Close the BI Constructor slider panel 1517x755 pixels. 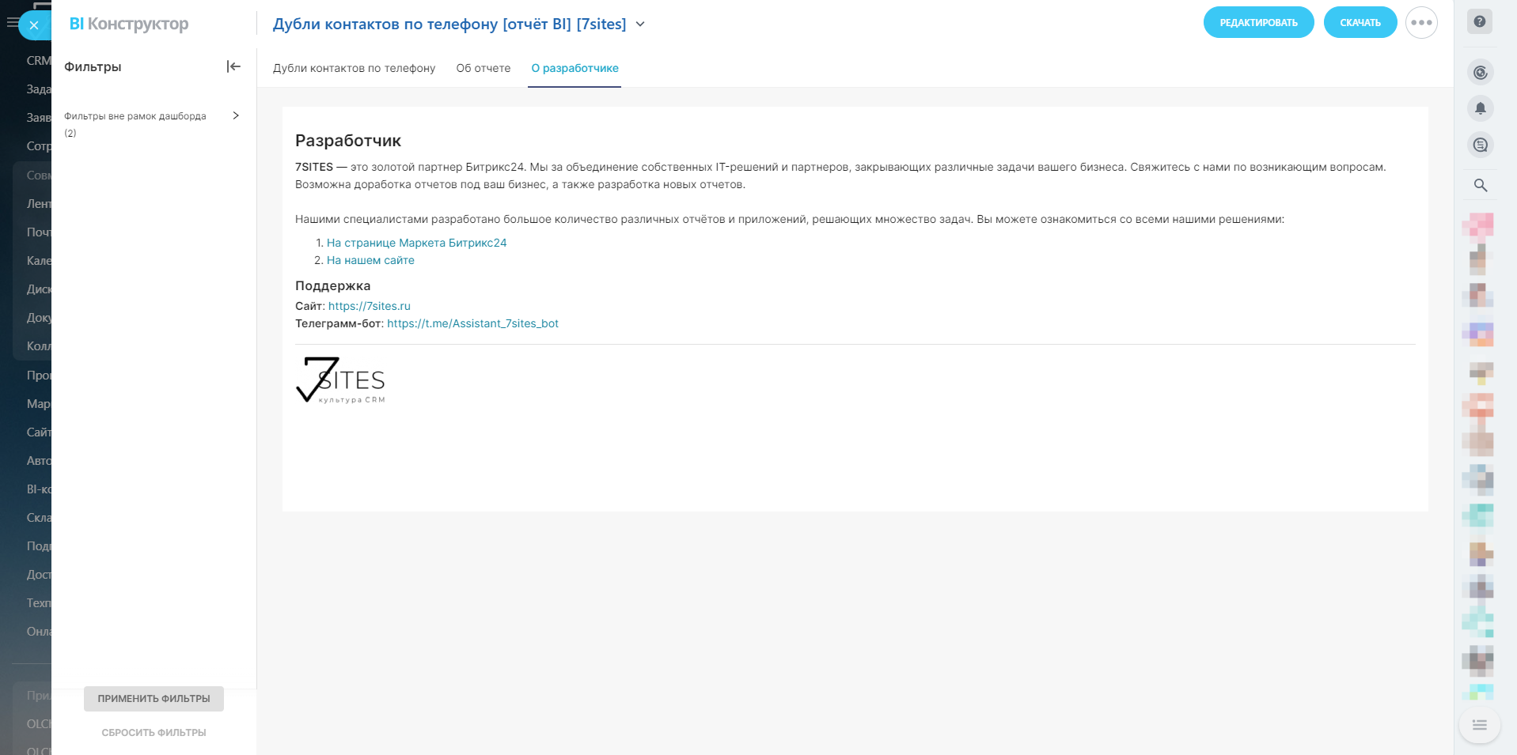33,25
